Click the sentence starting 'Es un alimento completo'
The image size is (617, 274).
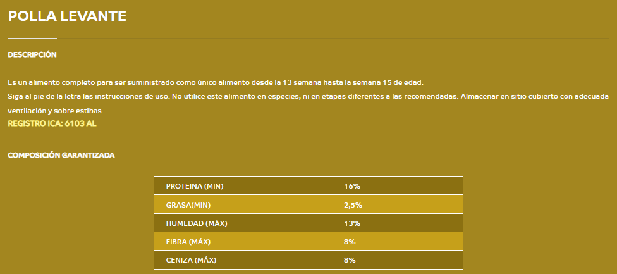pos(216,83)
